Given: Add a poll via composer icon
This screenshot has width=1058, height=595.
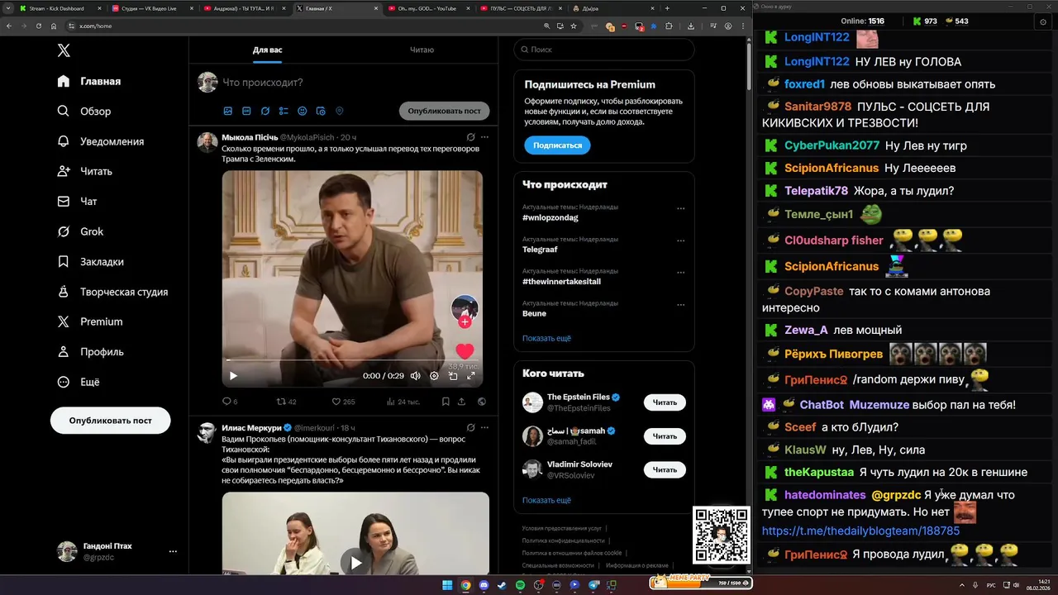Looking at the screenshot, I should (x=284, y=111).
